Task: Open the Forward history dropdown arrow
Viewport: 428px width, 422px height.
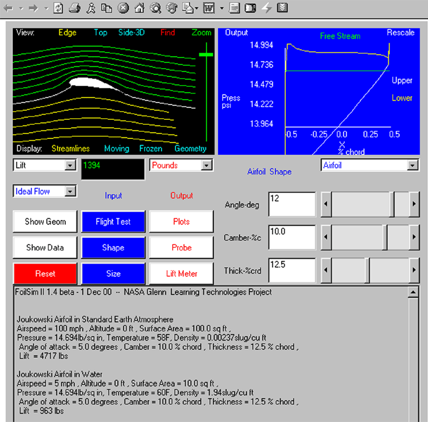Action: (x=47, y=8)
